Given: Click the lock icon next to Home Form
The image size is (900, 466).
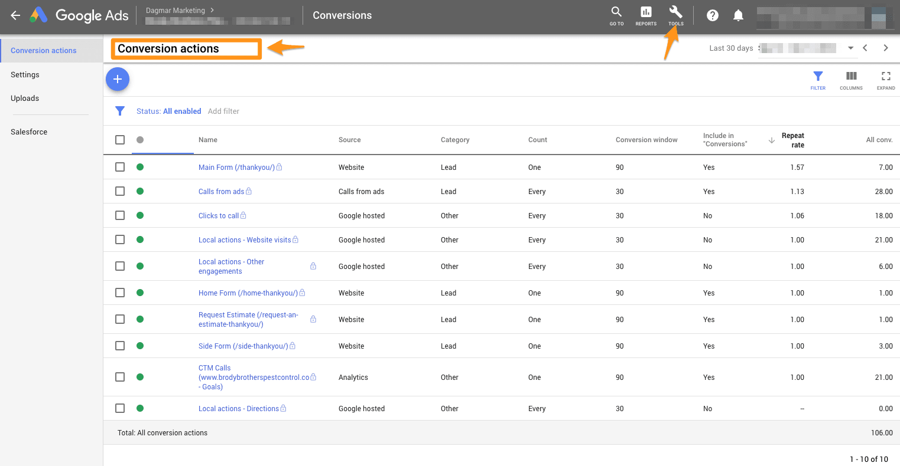Looking at the screenshot, I should point(302,293).
